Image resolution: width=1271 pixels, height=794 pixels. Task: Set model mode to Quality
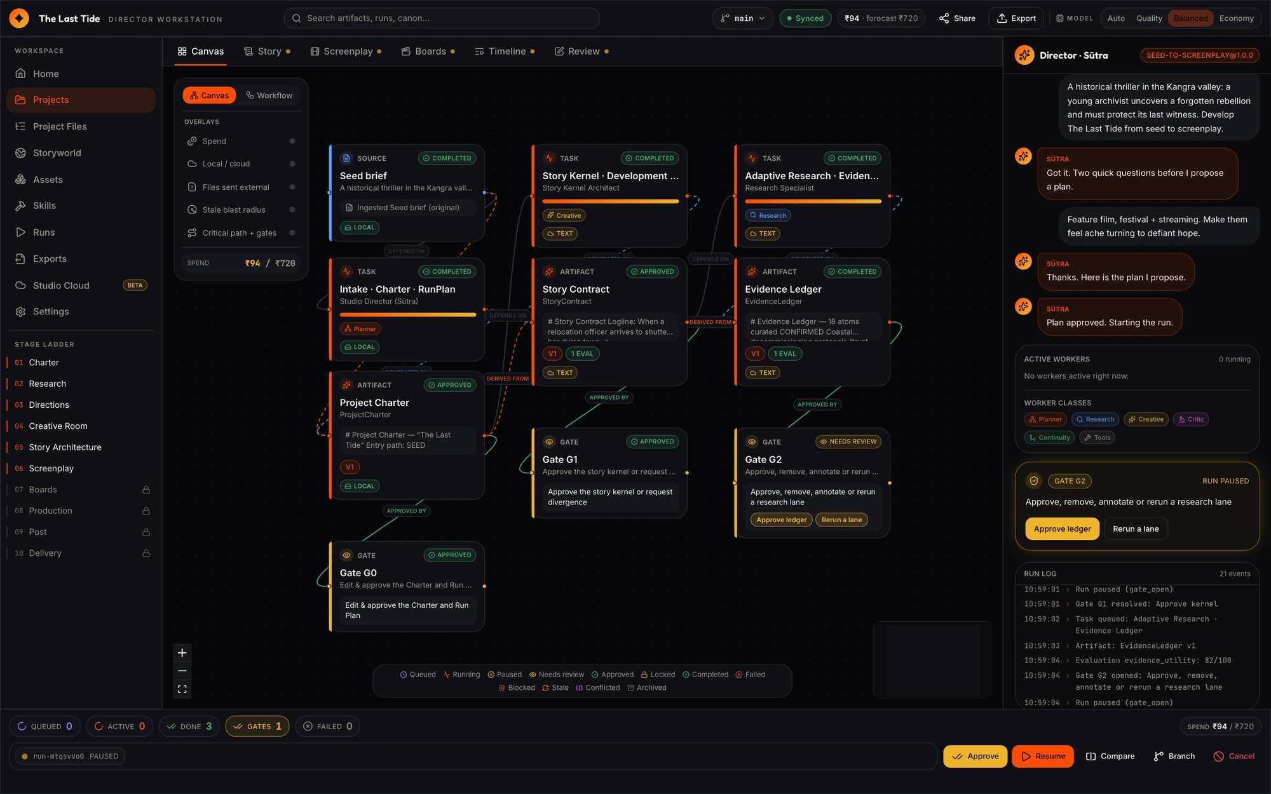point(1149,18)
